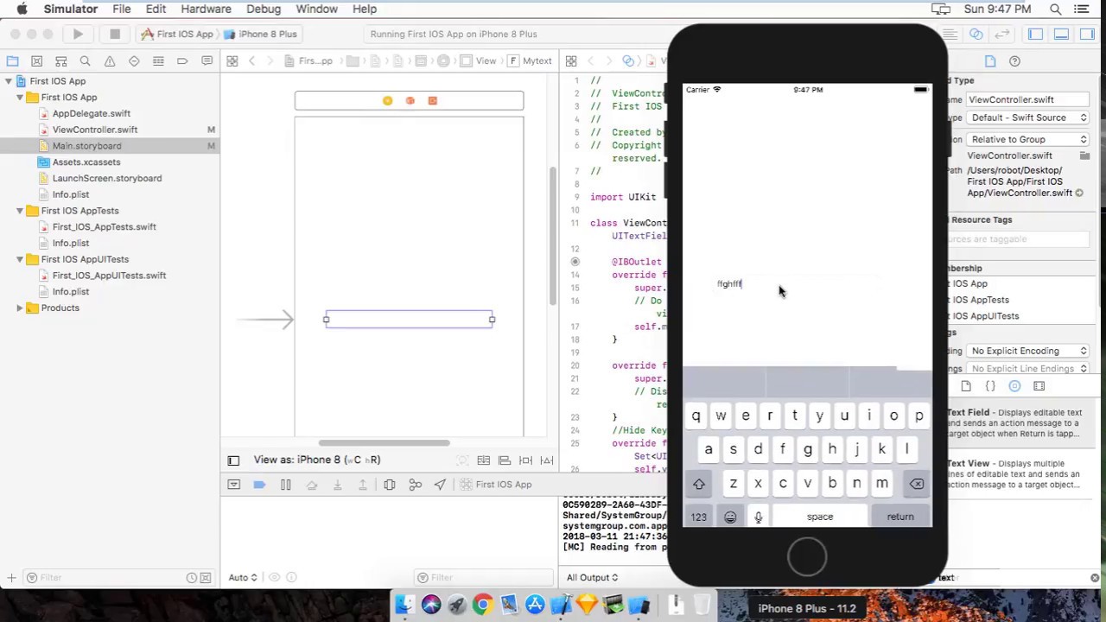
Task: Open the Report navigator
Action: pyautogui.click(x=207, y=61)
